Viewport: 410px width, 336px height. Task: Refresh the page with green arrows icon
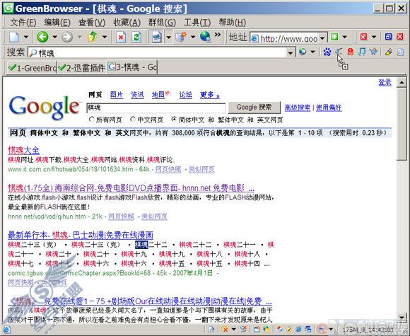click(x=136, y=37)
